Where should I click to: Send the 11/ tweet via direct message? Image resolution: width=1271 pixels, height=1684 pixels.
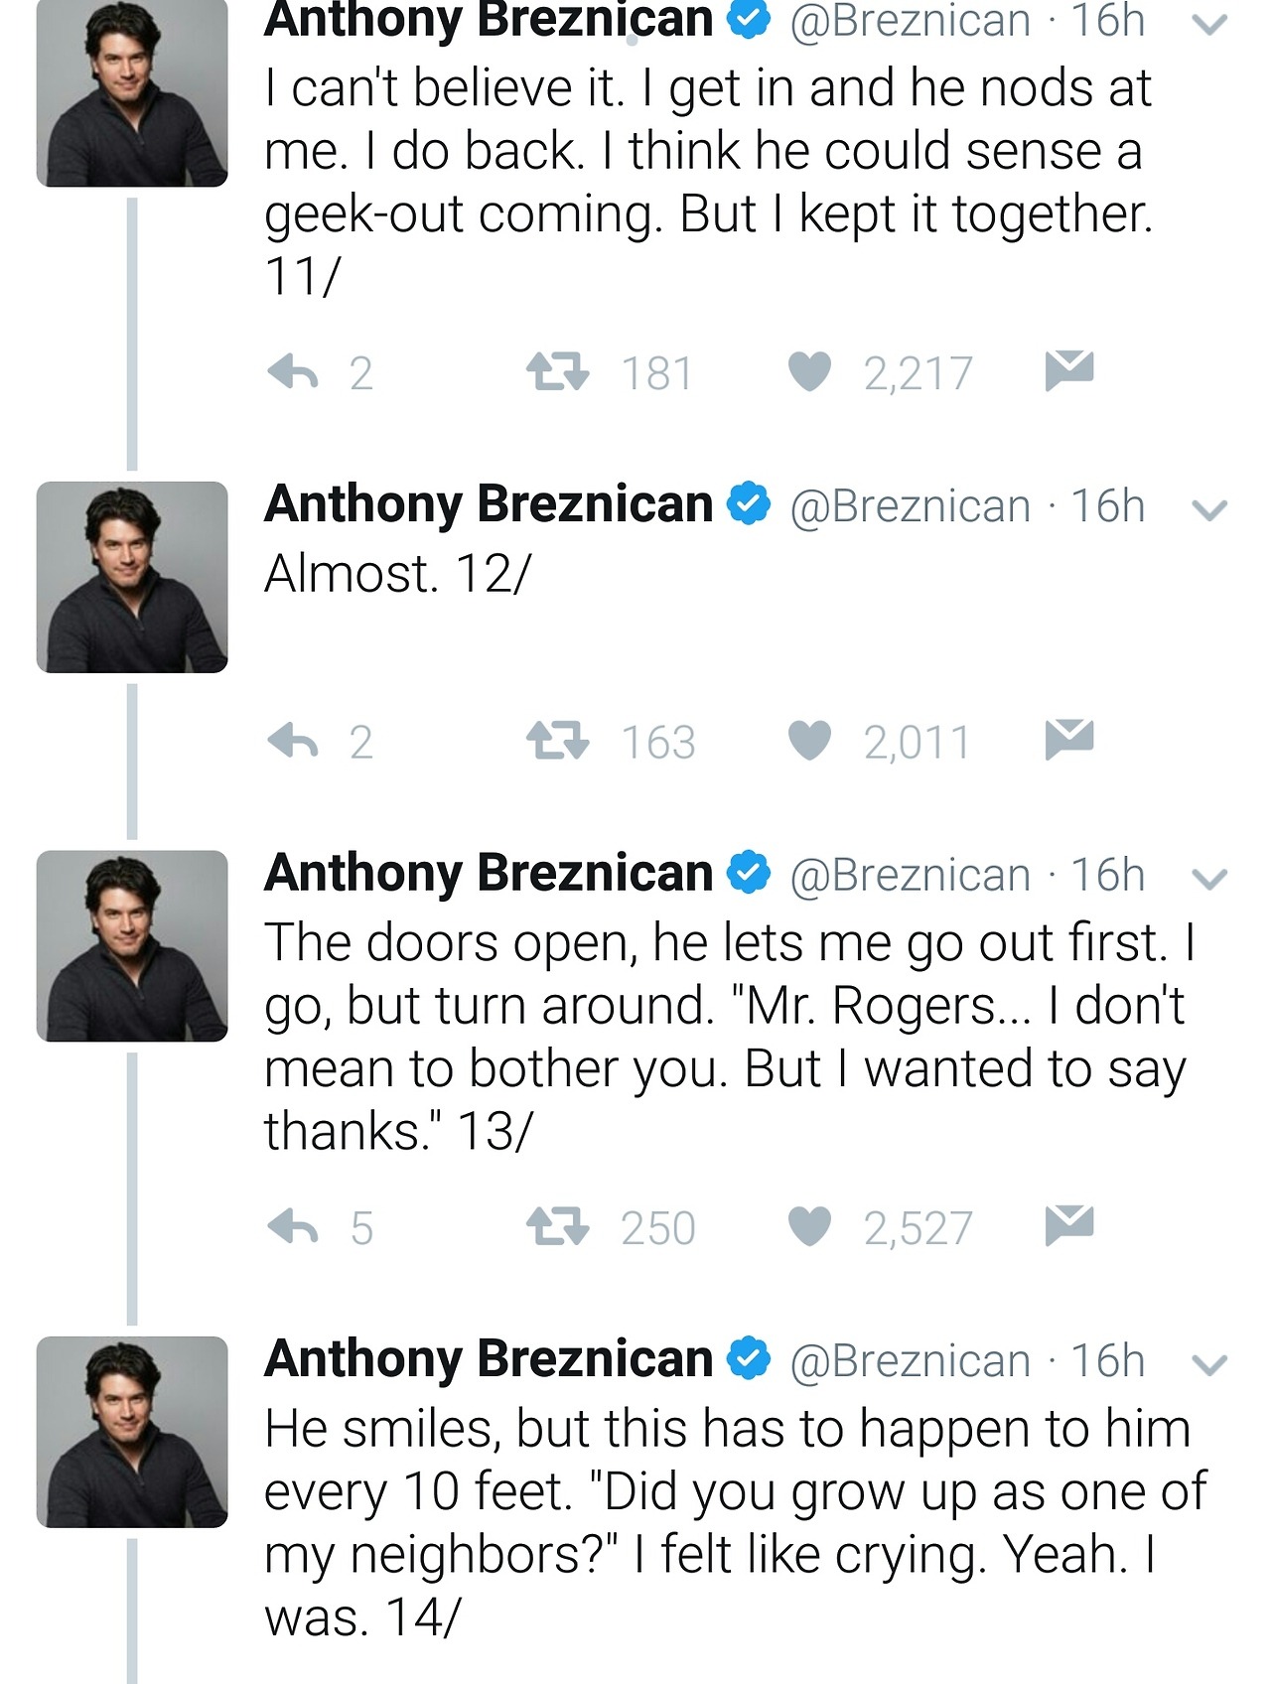pyautogui.click(x=1069, y=370)
